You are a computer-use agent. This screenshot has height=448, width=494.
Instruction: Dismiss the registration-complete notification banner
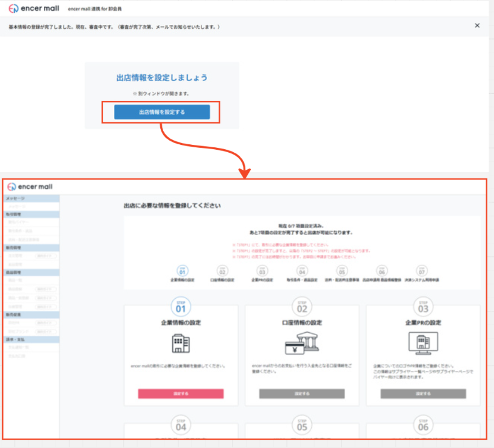point(477,25)
